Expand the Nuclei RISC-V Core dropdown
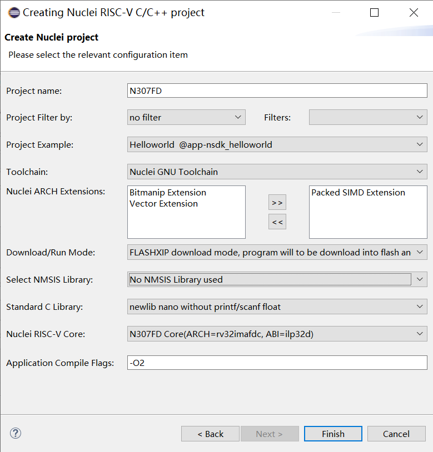This screenshot has width=433, height=452. coord(277,334)
